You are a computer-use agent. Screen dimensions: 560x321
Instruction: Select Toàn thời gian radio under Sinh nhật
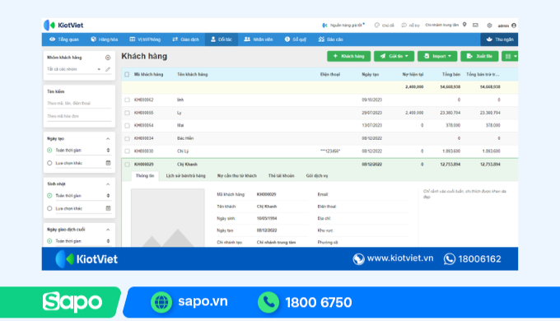click(49, 196)
